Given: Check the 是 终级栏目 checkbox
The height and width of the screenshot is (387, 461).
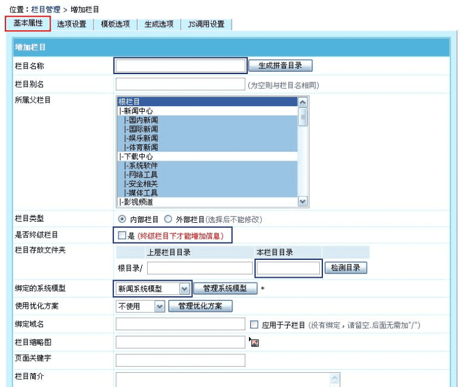Looking at the screenshot, I should [x=121, y=235].
